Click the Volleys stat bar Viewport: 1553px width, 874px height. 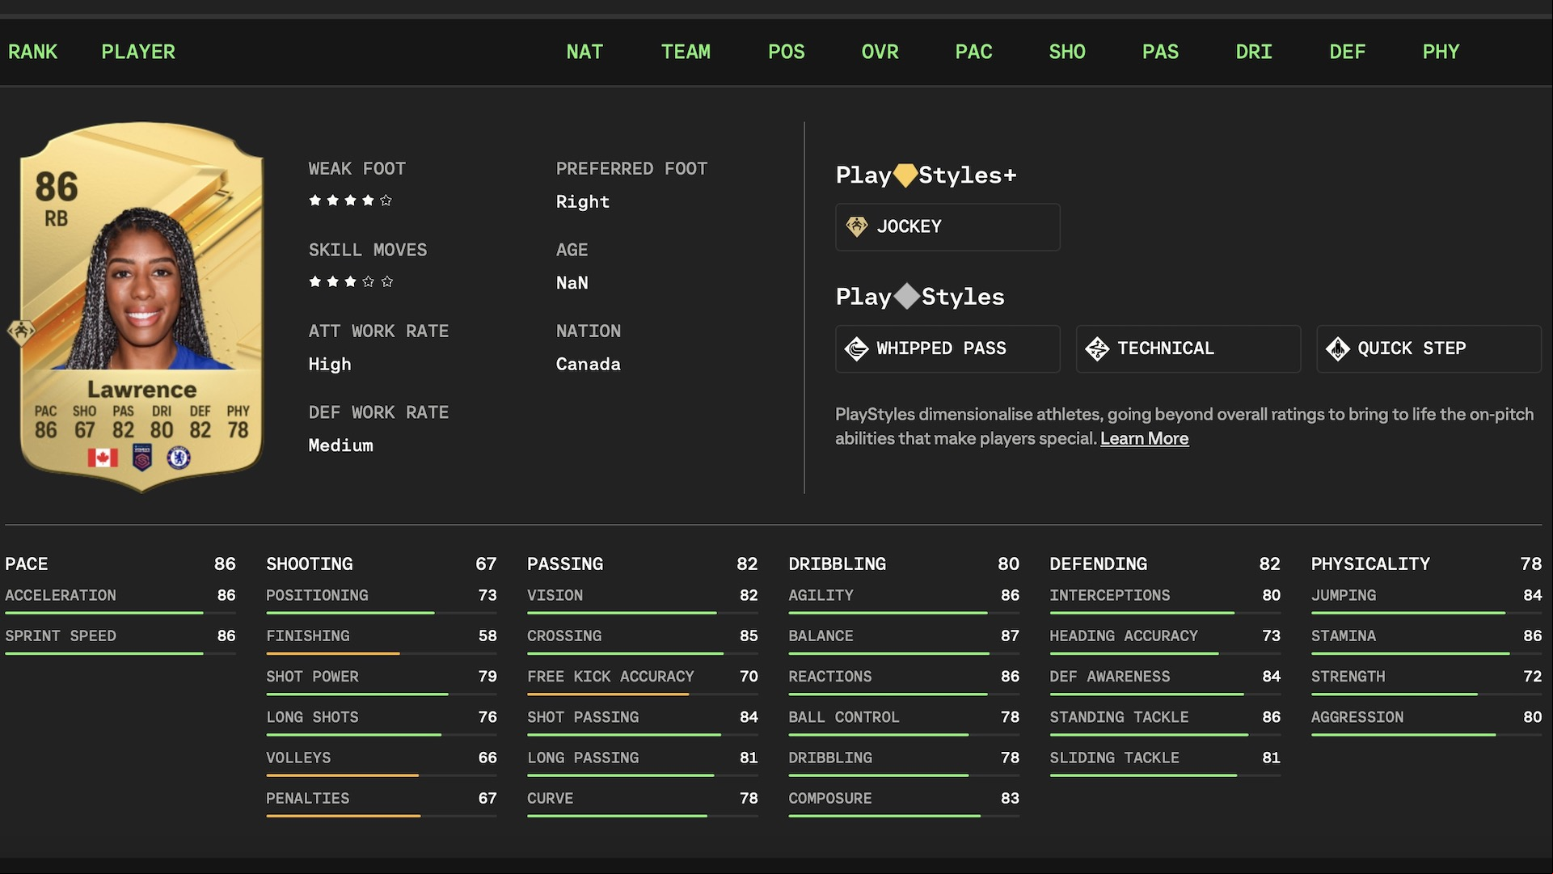382,775
